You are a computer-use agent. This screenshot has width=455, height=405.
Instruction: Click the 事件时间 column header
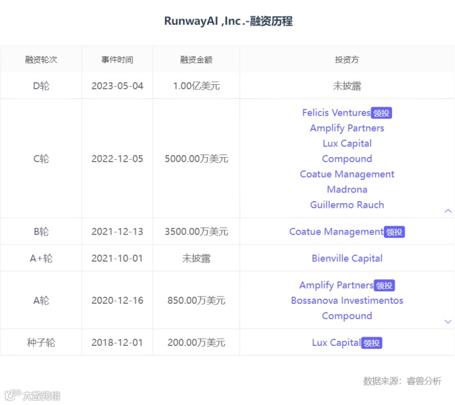(117, 60)
